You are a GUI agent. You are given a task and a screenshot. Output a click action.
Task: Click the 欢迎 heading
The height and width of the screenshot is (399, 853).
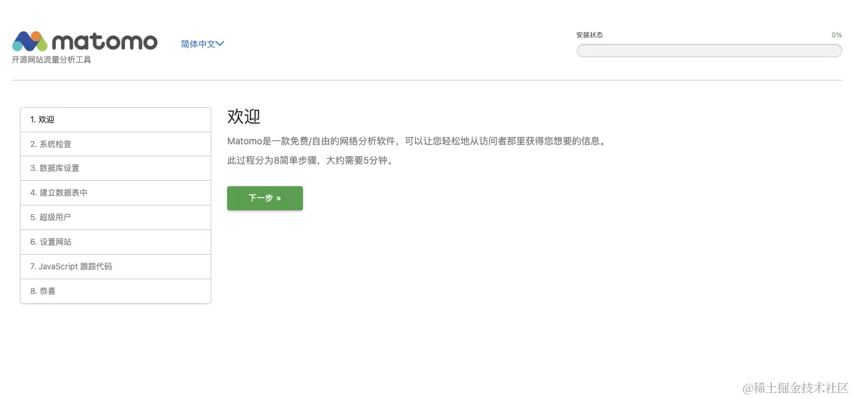coord(244,116)
